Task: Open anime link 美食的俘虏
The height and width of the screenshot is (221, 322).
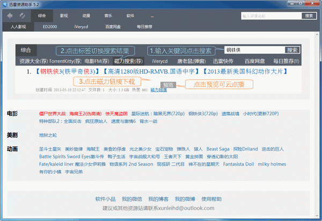Action: [115, 149]
